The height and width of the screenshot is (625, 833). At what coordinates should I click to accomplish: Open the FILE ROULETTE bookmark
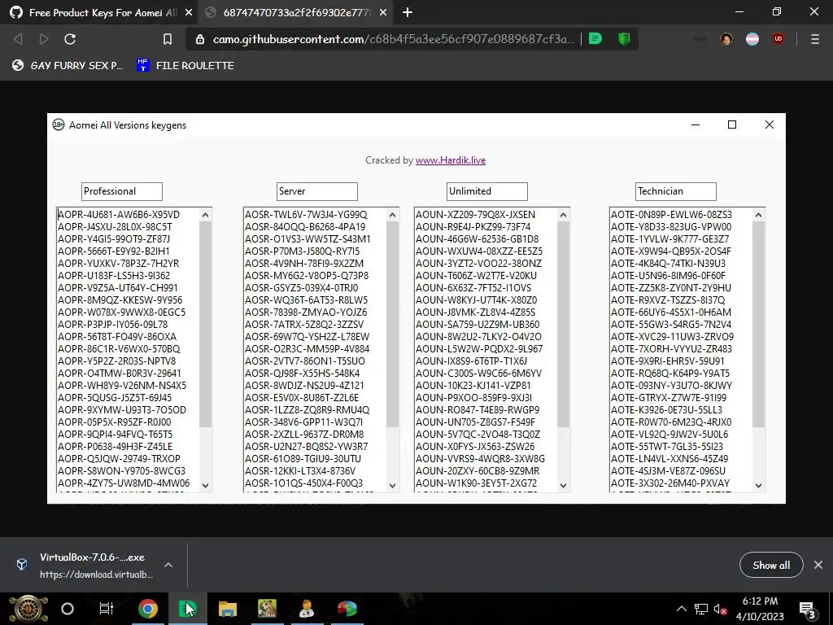click(x=185, y=65)
